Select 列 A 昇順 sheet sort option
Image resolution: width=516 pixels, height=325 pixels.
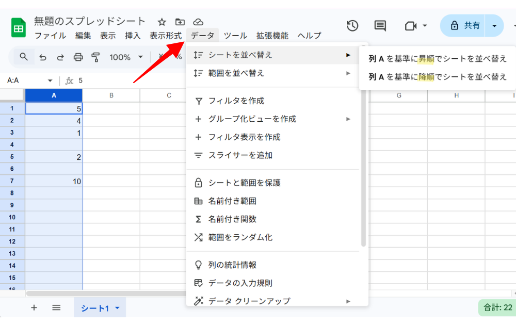point(438,59)
